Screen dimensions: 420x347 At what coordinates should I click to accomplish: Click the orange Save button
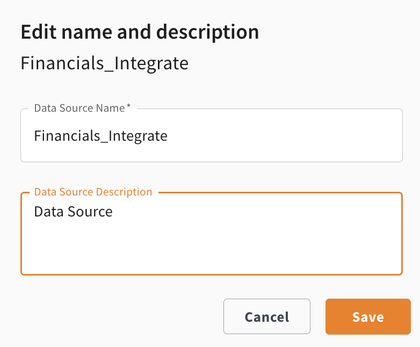[x=368, y=316]
